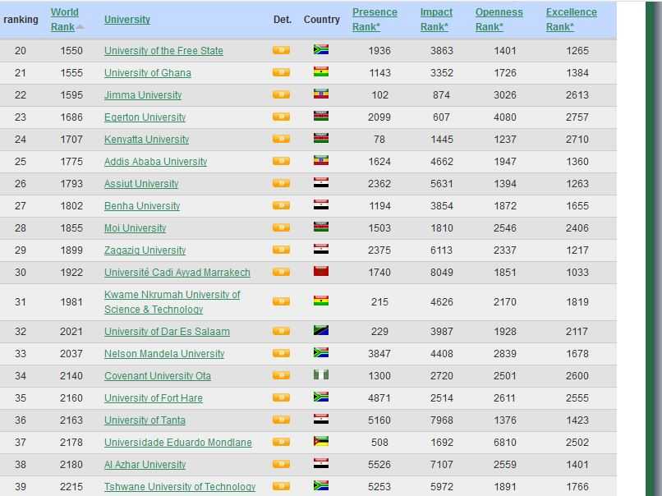This screenshot has width=662, height=496.
Task: Click the flag in Kwame Nkrumah University row
Action: [x=321, y=301]
